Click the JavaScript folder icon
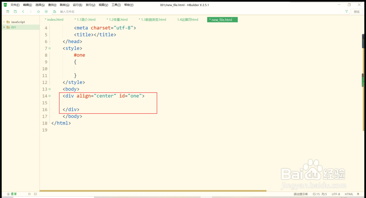 pyautogui.click(x=8, y=22)
